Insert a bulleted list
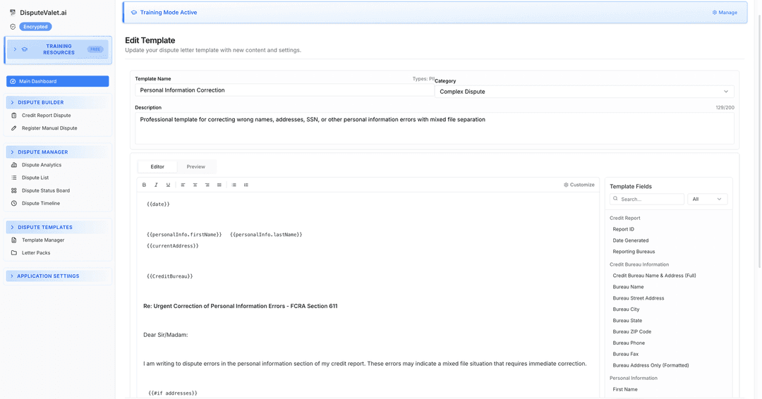The width and height of the screenshot is (762, 399). click(234, 185)
